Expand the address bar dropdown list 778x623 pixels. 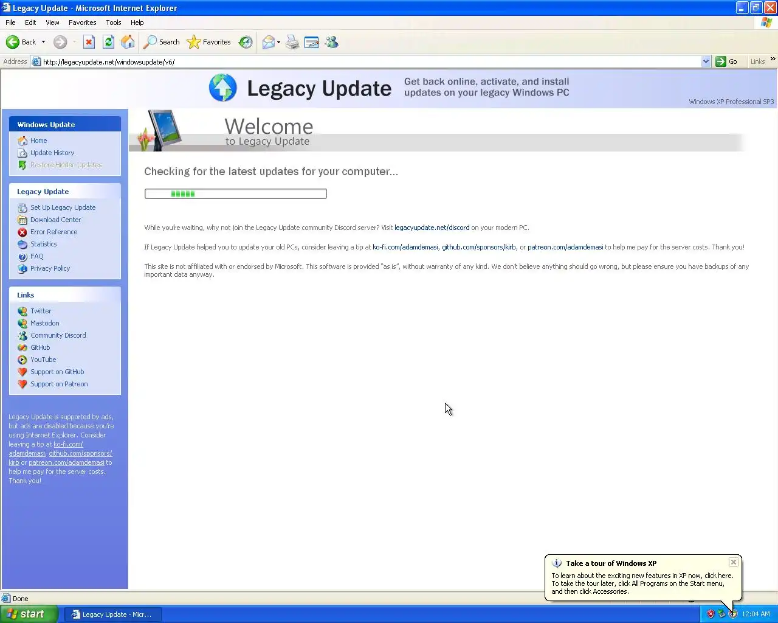[706, 61]
